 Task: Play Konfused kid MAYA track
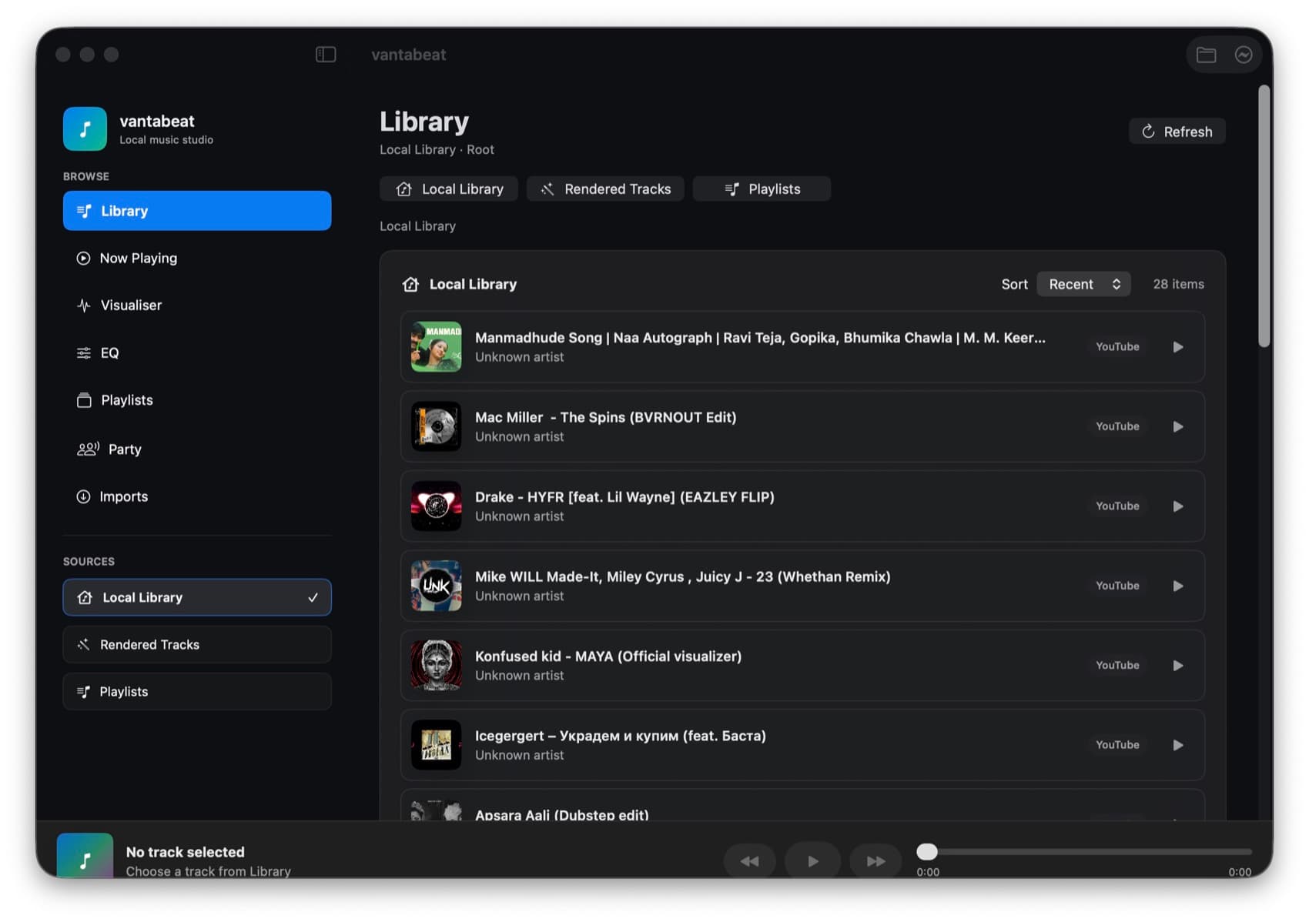coord(1178,666)
